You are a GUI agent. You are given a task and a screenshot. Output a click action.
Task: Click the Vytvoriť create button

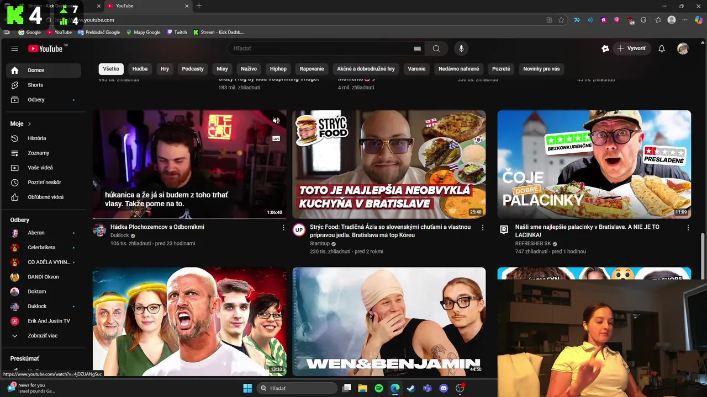coord(632,49)
